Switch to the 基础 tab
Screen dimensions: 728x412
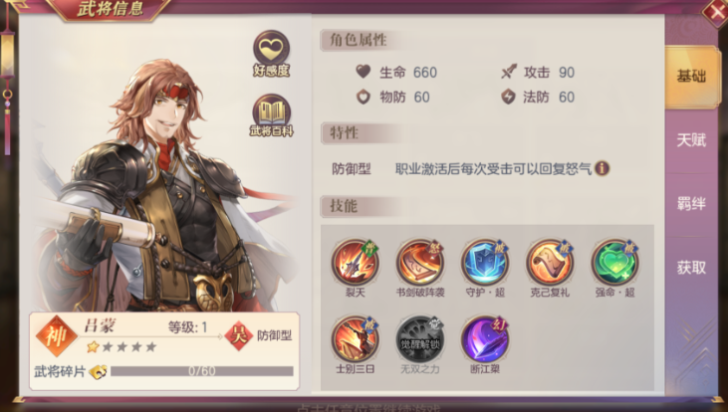click(x=691, y=77)
